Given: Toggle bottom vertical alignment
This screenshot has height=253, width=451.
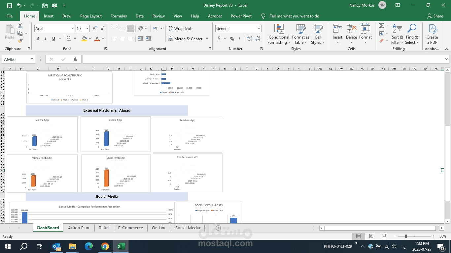Looking at the screenshot, I should 130,28.
